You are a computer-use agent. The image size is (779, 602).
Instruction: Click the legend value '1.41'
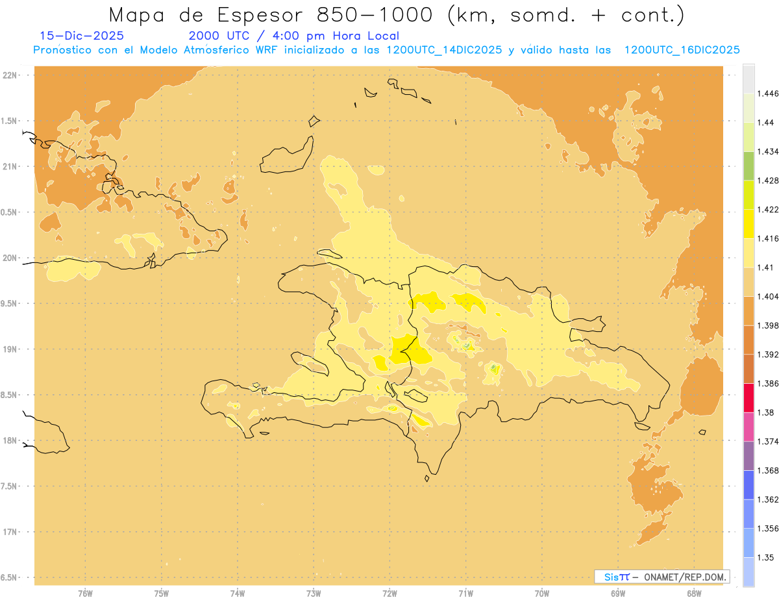(x=766, y=268)
